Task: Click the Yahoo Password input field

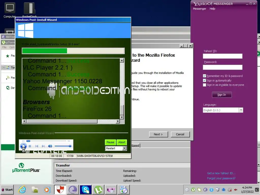Action: [222, 67]
